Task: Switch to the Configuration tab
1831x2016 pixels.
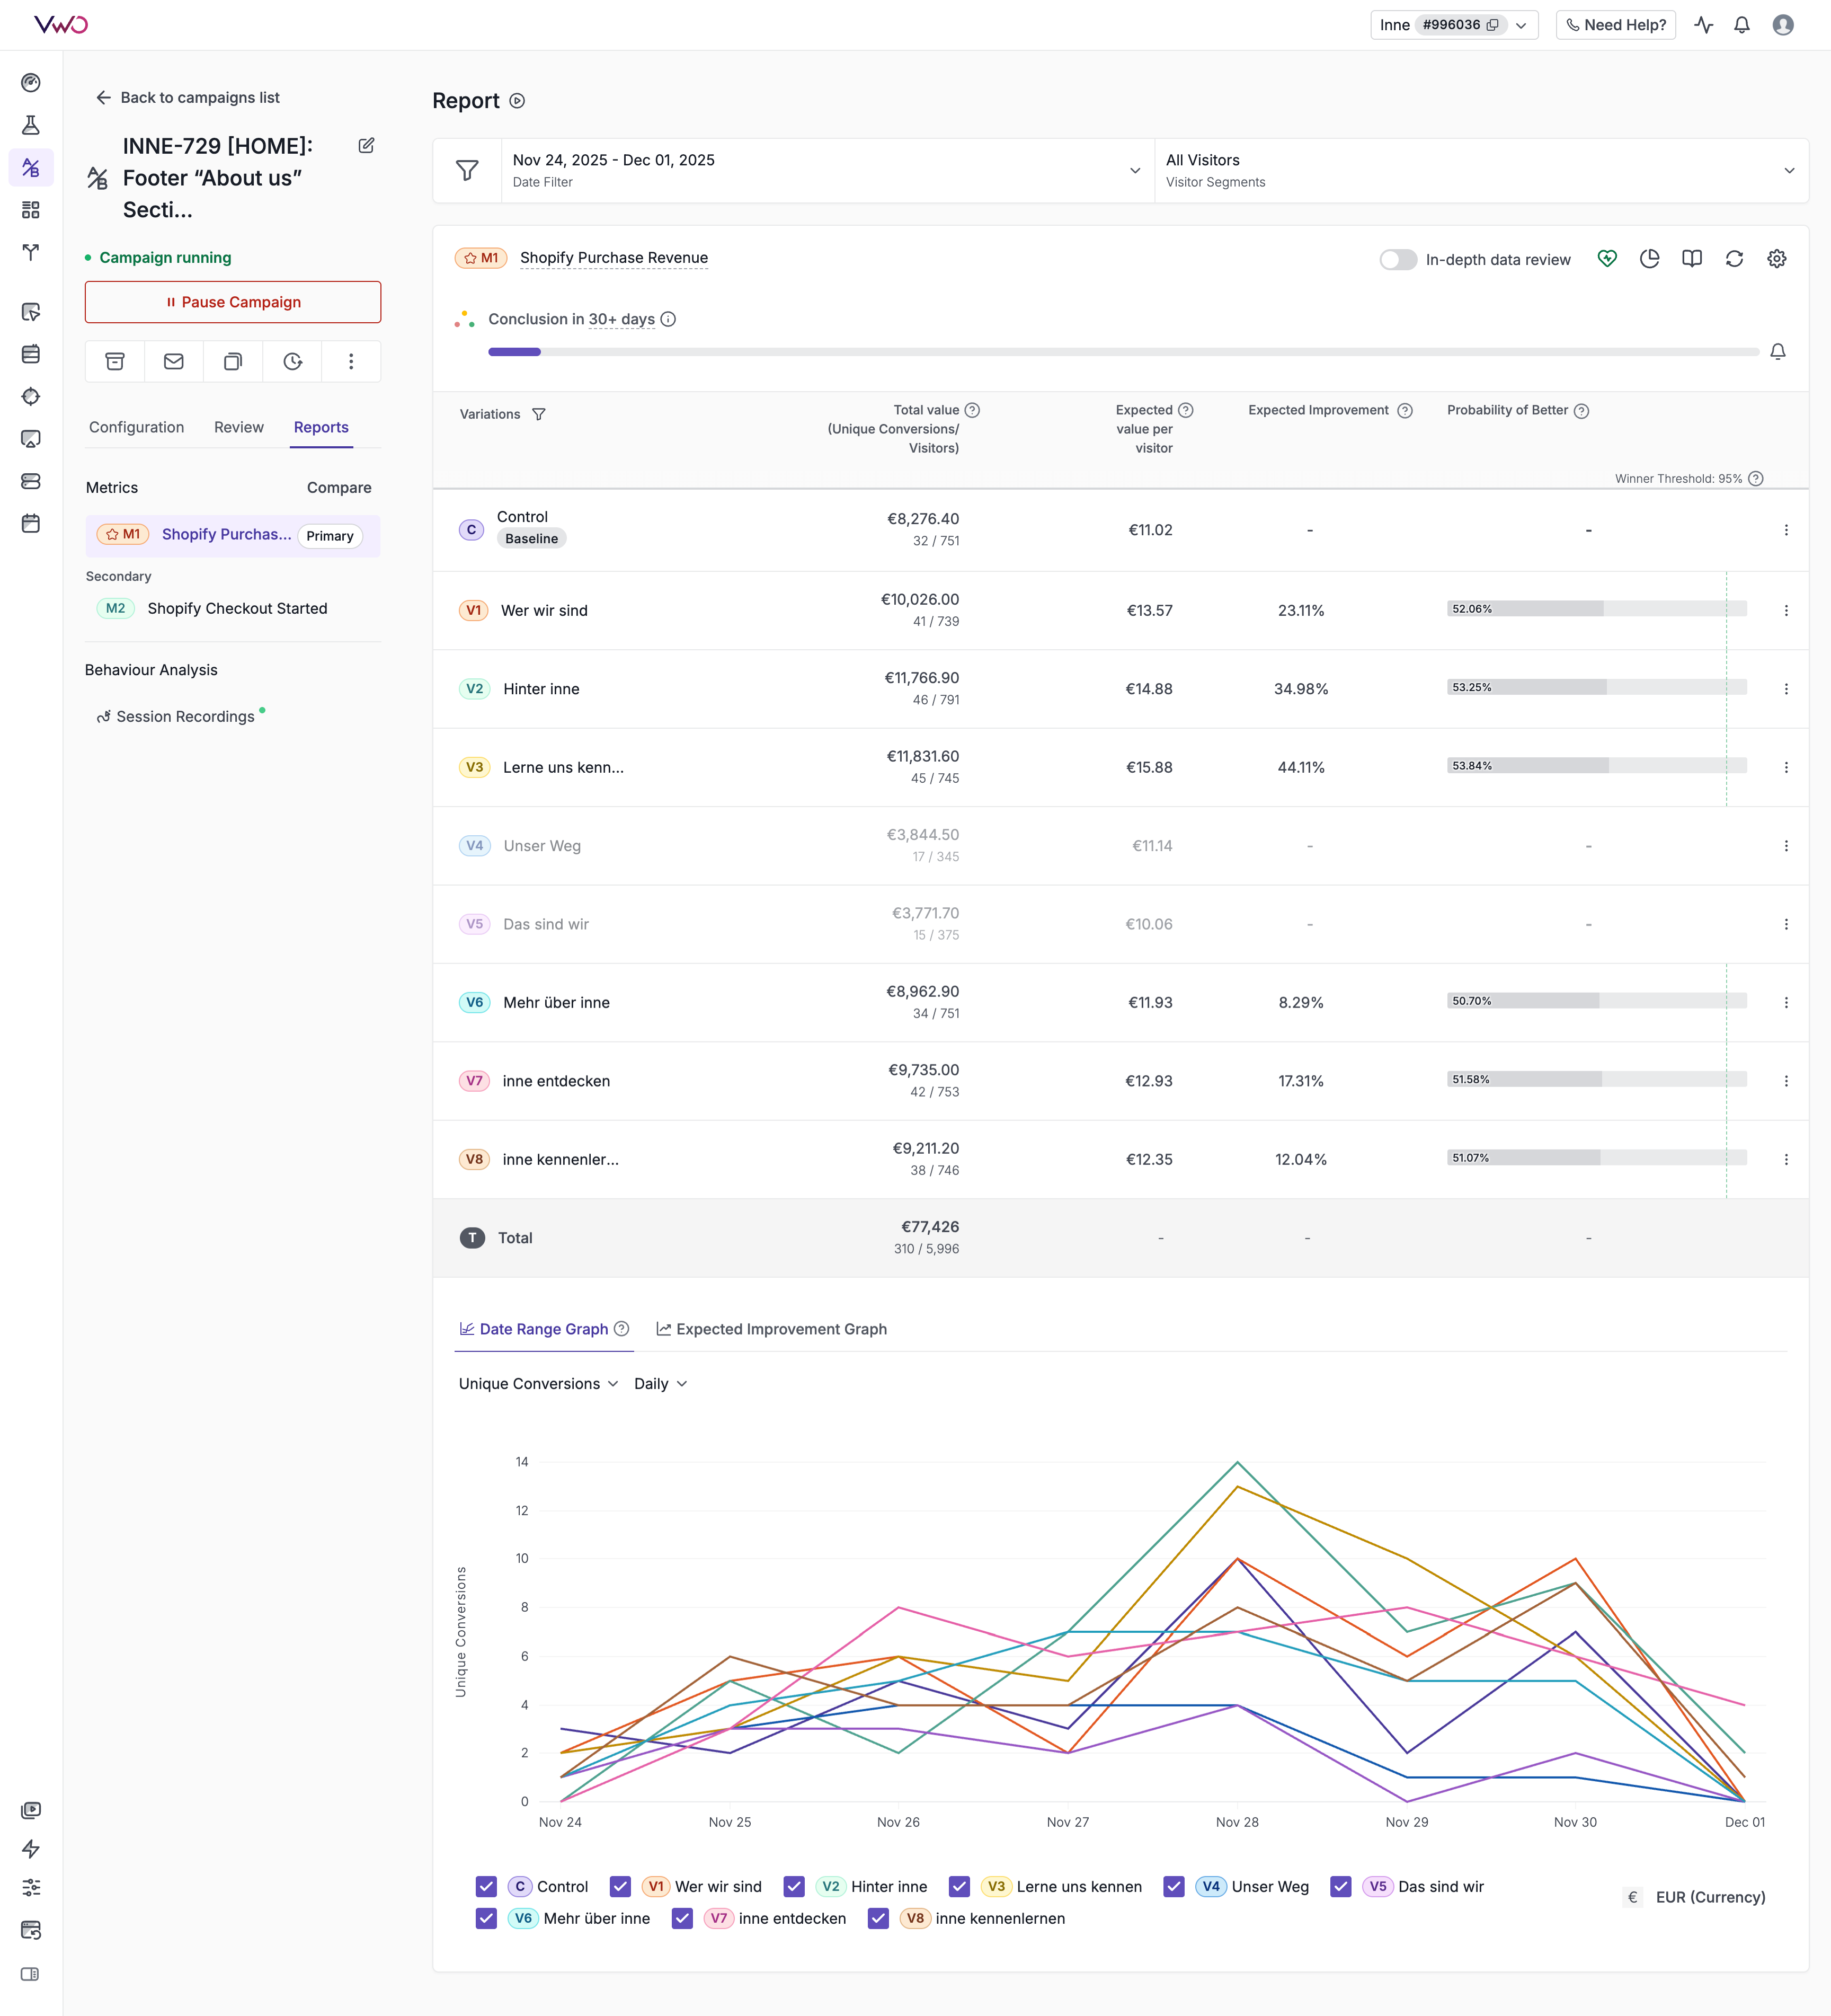Action: click(x=137, y=427)
